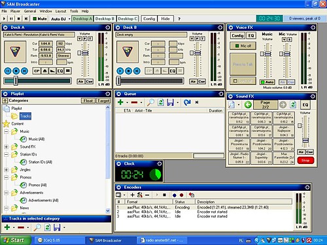Image resolution: width=327 pixels, height=245 pixels.
Task: Switch to Desktop B tab
Action: pyautogui.click(x=105, y=19)
